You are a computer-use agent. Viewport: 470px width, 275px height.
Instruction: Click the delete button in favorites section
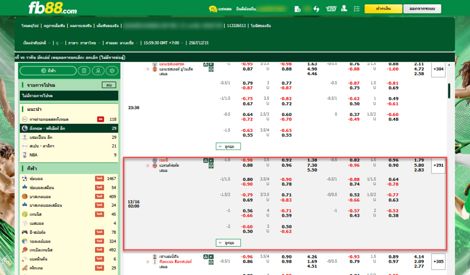[x=109, y=85]
